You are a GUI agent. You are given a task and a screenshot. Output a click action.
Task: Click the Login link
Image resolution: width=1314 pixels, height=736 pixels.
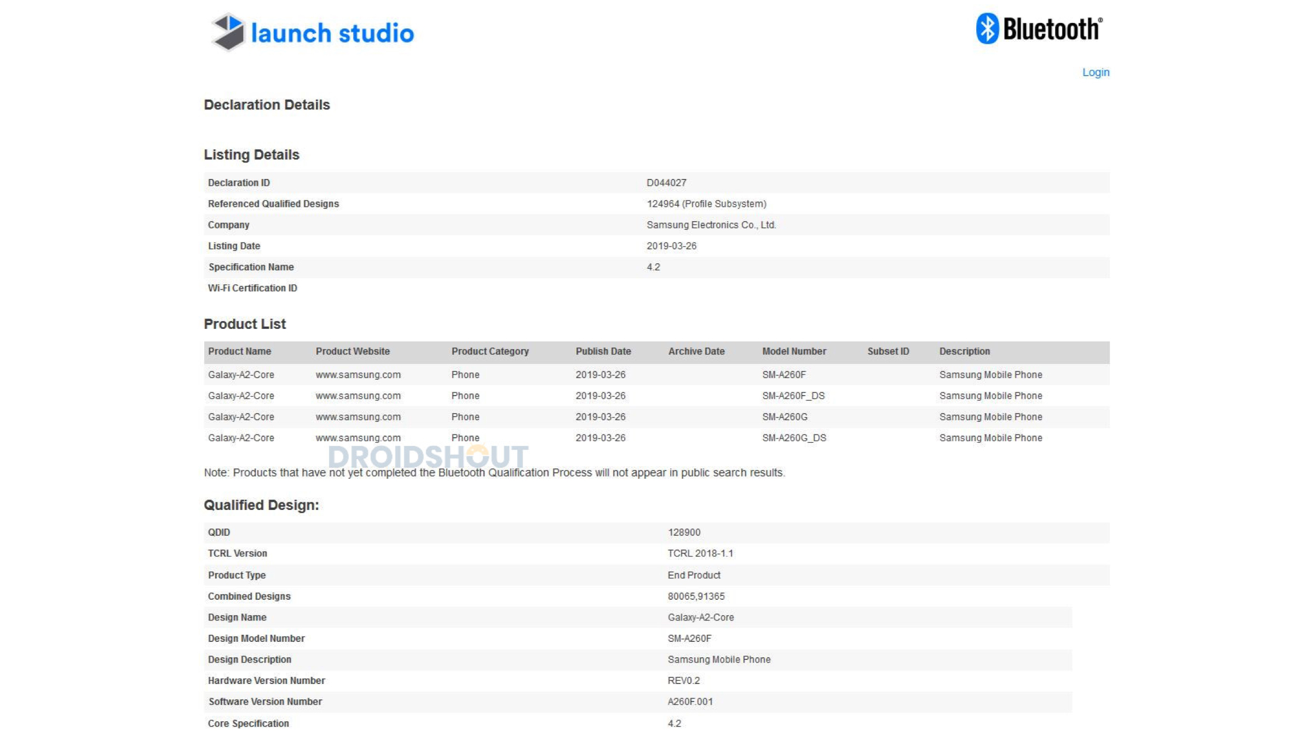1095,72
